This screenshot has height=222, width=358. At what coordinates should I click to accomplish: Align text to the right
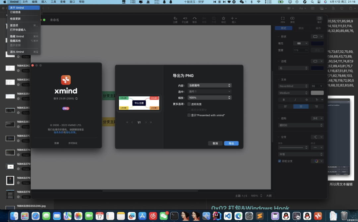[316, 107]
